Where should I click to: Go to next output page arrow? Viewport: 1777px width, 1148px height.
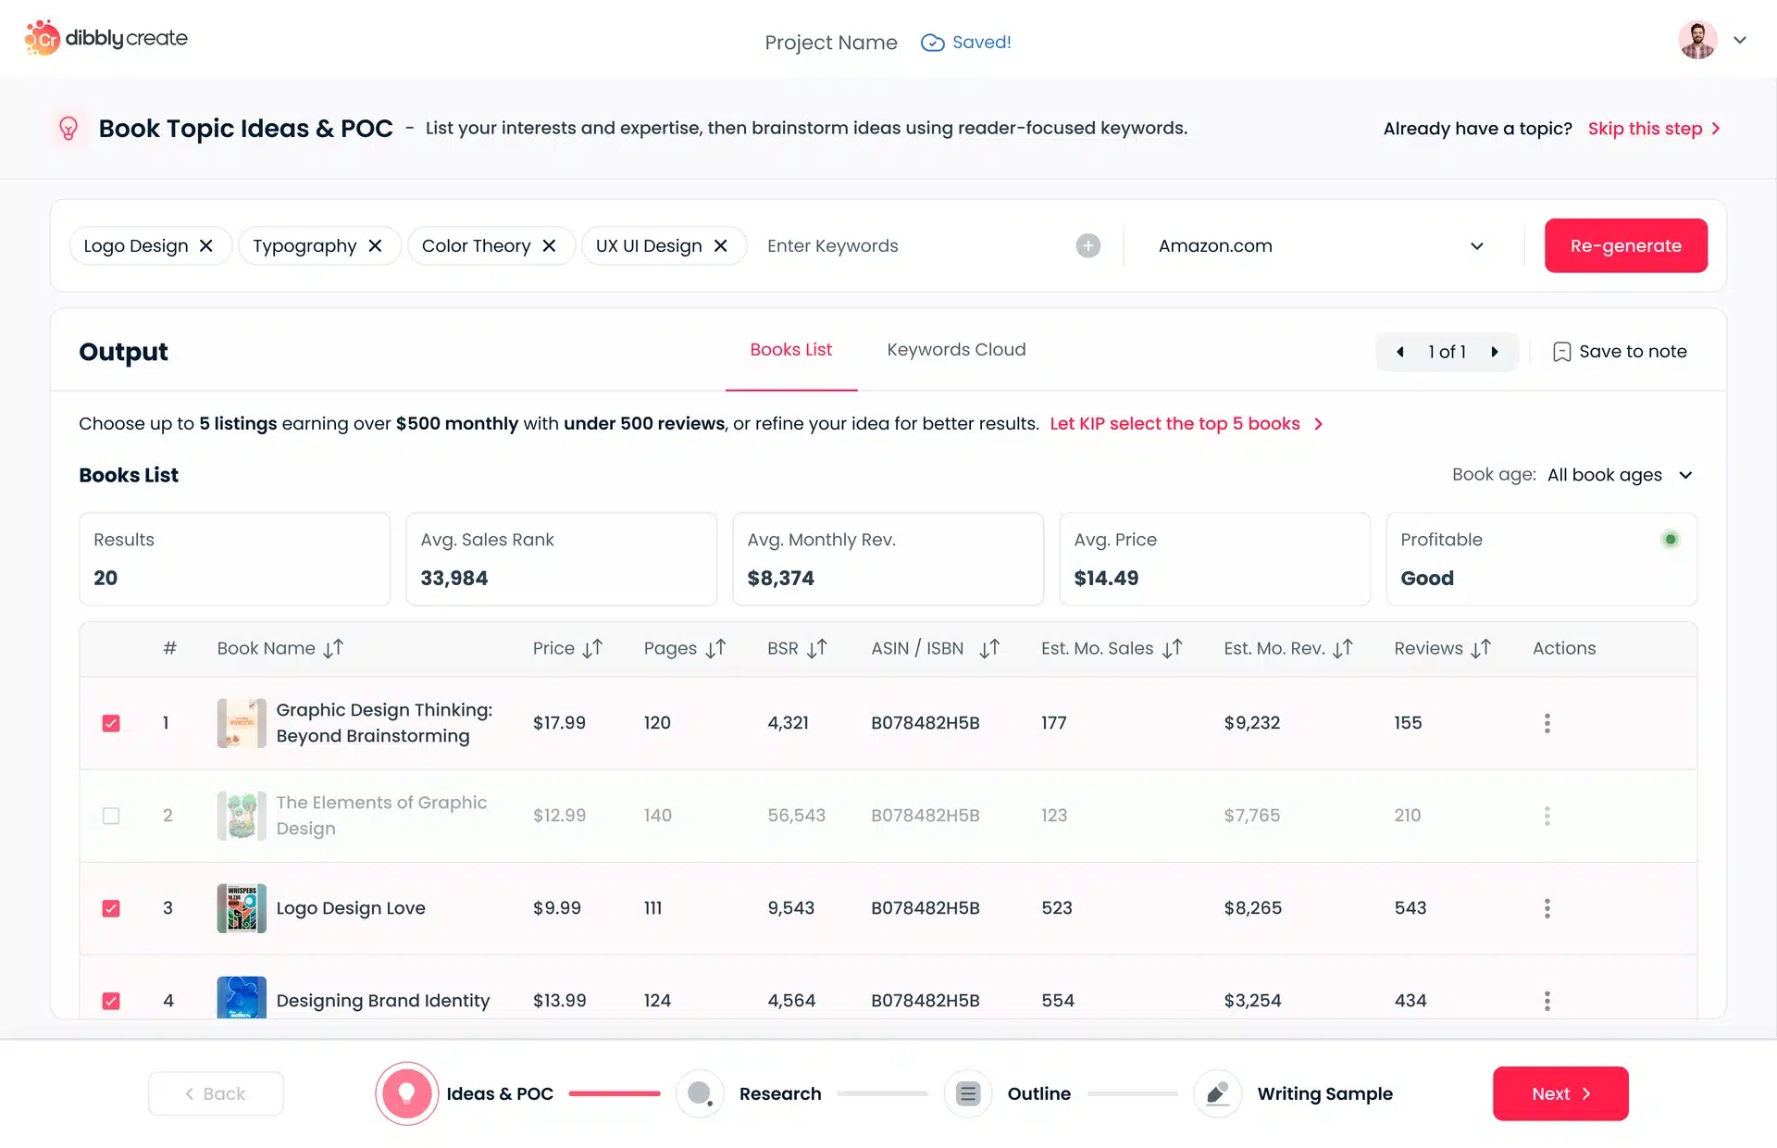coord(1495,352)
